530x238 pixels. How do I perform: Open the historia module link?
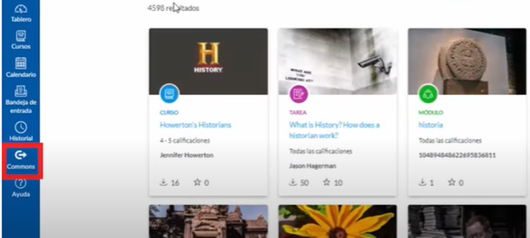click(431, 125)
